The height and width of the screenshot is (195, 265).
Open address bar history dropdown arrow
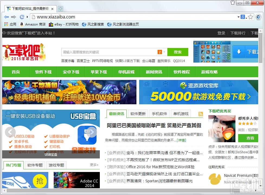(238, 17)
